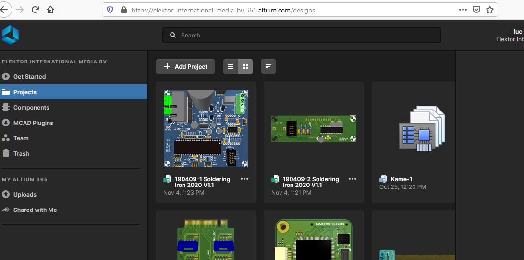The height and width of the screenshot is (260, 524).
Task: Open Components section
Action: [x=73, y=108]
